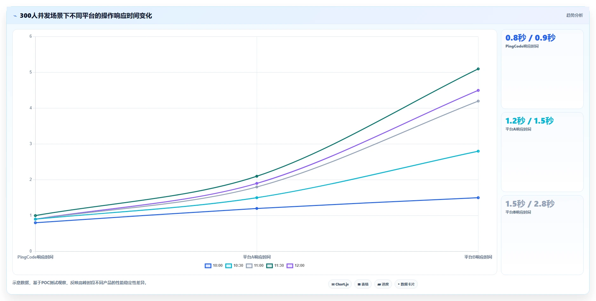Click the 11:30 data point at 平台B
The width and height of the screenshot is (596, 301).
478,69
